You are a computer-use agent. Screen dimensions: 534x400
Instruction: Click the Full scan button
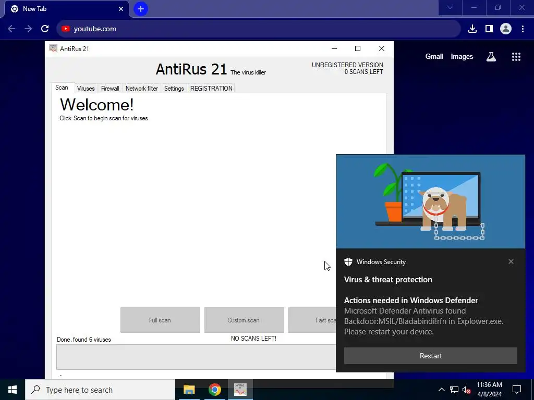(x=160, y=320)
